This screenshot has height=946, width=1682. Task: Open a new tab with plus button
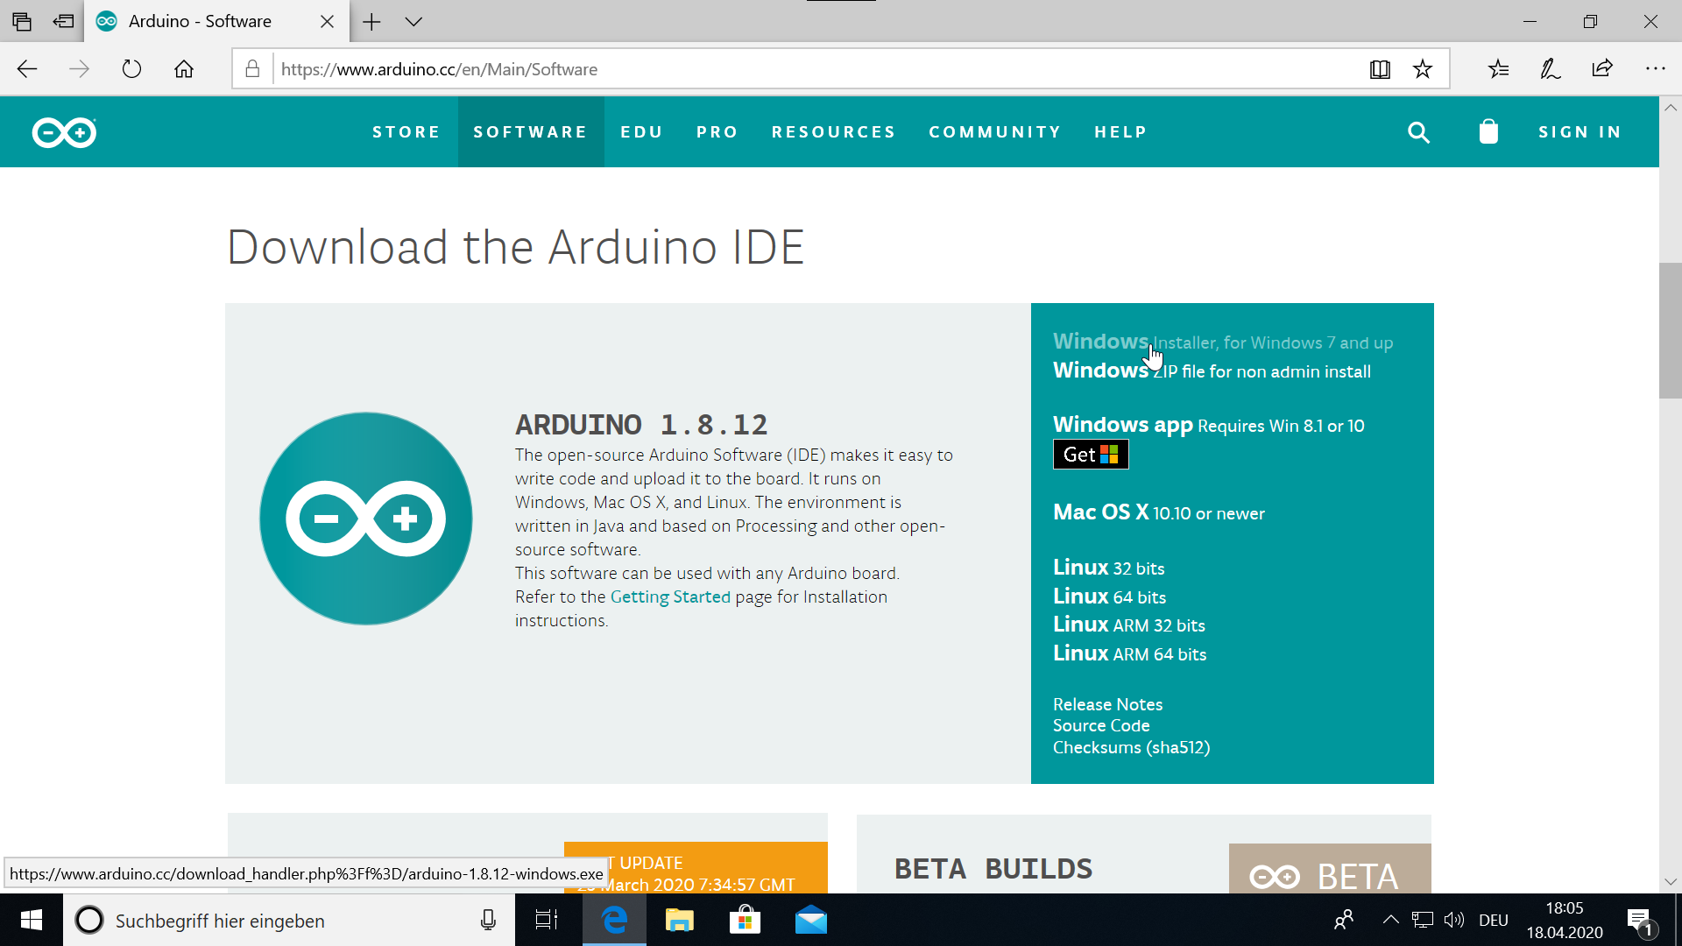[x=371, y=21]
